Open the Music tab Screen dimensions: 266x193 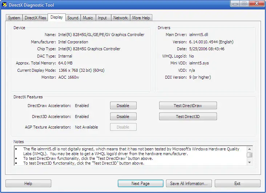click(x=88, y=18)
